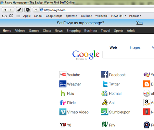Click the Aol running man icon

pos(105,102)
